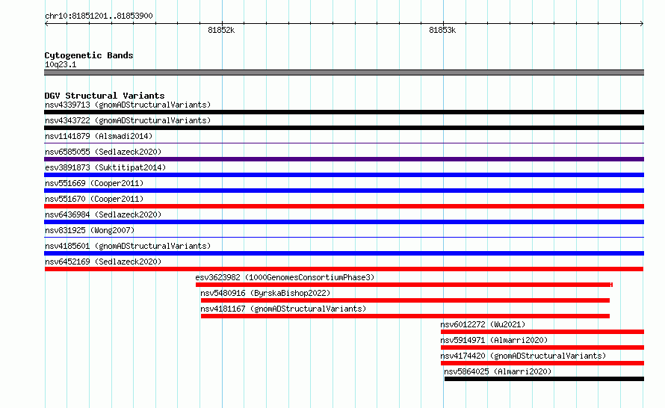Select the red bar under nsv6012272

pyautogui.click(x=542, y=332)
